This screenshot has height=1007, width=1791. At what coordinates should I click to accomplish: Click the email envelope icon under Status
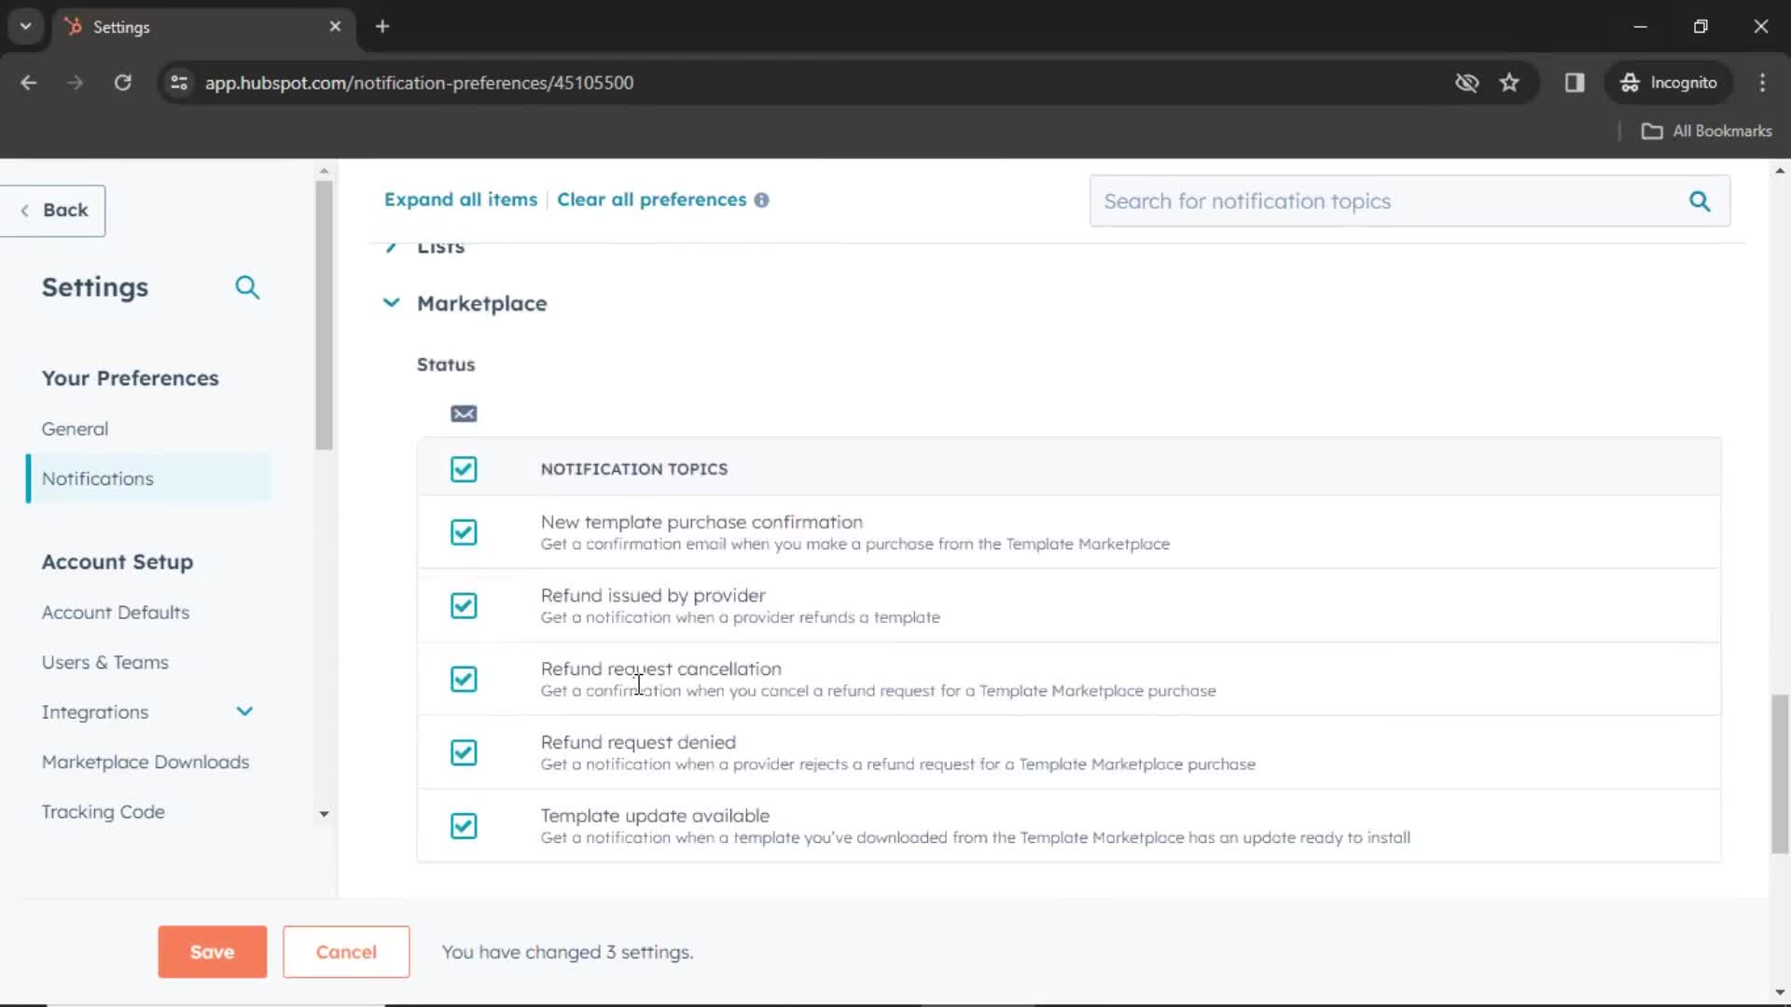click(464, 413)
